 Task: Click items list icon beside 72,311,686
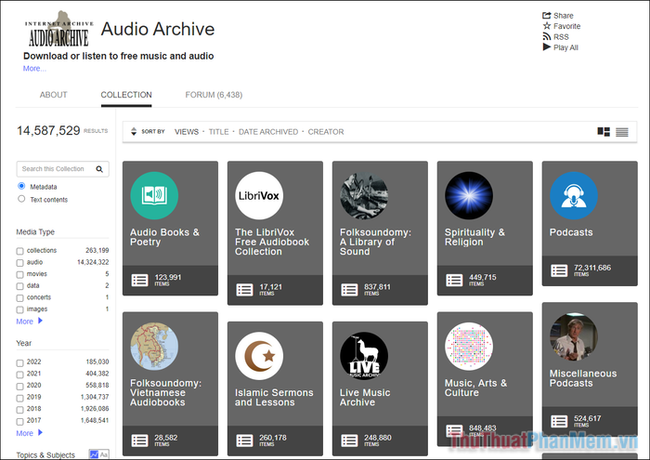click(x=559, y=270)
